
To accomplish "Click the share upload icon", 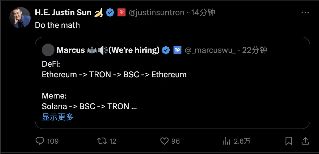I will point(305,141).
